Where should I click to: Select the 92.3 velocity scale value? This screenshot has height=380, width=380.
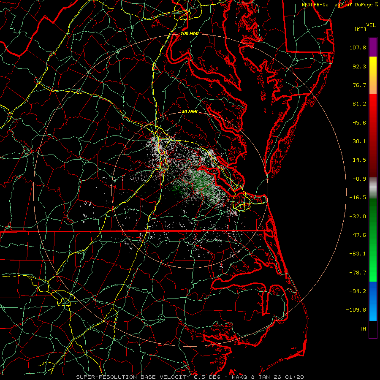[x=359, y=66]
